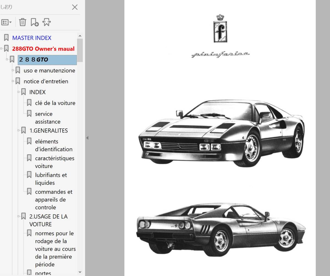
Task: Open commandes et appareils de controle
Action: tap(54, 199)
